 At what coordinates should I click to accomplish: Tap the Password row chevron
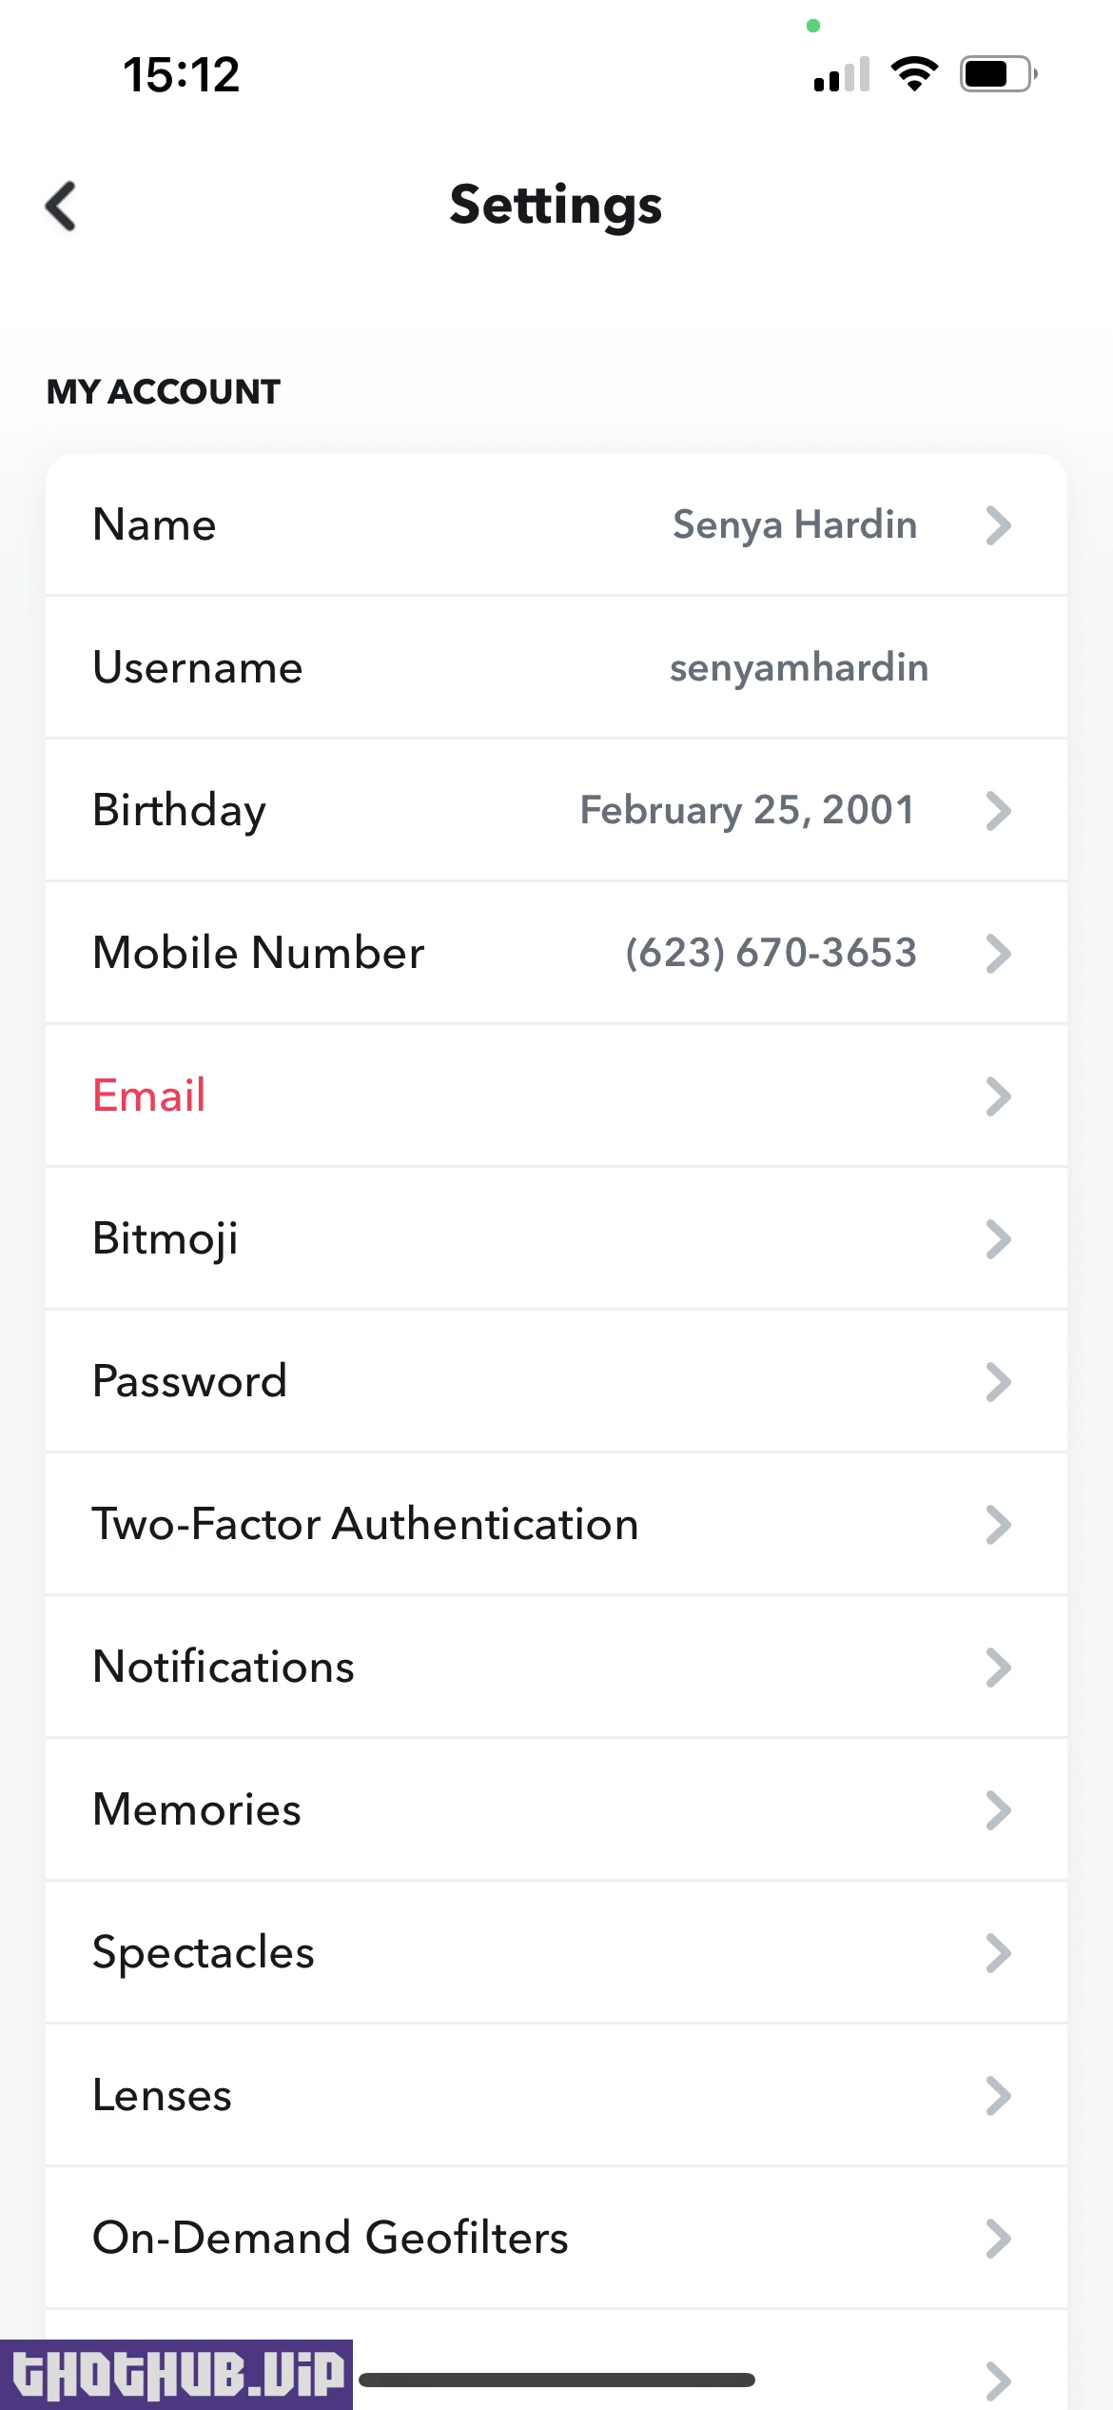998,1382
